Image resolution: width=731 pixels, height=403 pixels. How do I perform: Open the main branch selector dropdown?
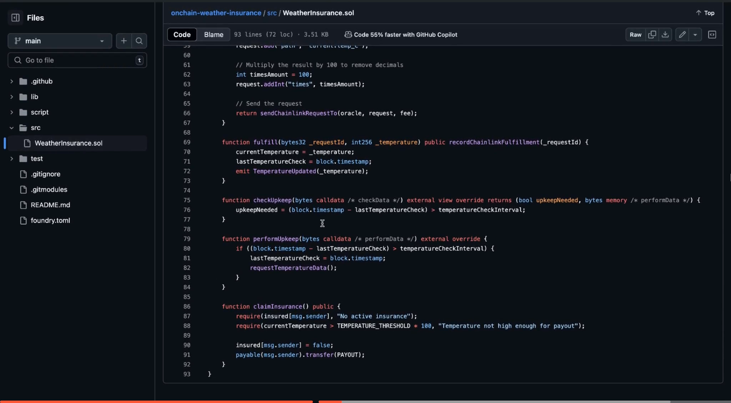point(60,41)
